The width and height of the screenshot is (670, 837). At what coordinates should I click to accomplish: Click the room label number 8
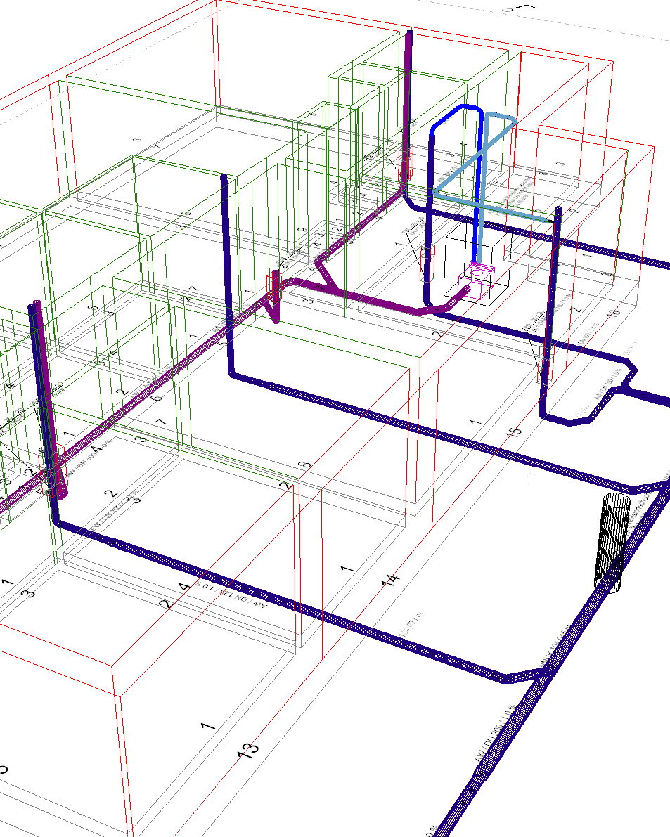click(x=304, y=465)
